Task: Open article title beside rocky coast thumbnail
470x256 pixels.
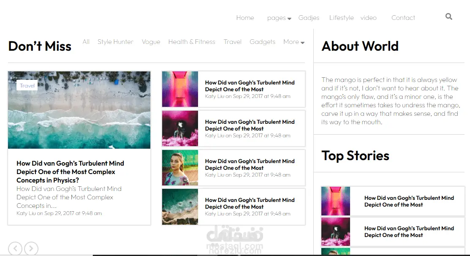Action: coord(250,203)
